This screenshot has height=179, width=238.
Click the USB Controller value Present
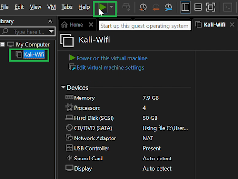point(152,148)
